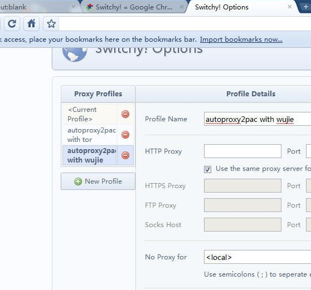This screenshot has height=290, width=311.
Task: Click the FTP Proxy field
Action: [242, 205]
